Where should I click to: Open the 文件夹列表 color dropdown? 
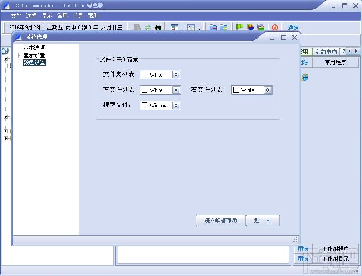click(176, 75)
